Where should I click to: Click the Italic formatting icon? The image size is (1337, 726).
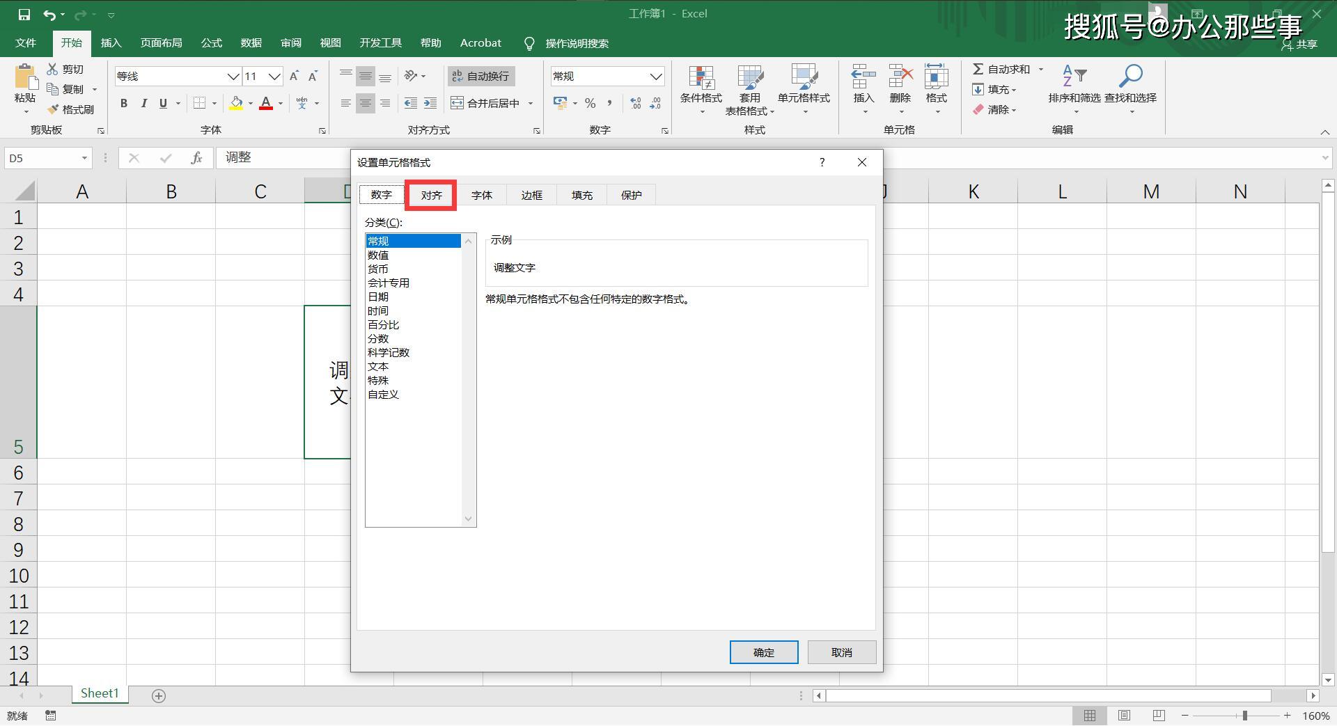(143, 103)
